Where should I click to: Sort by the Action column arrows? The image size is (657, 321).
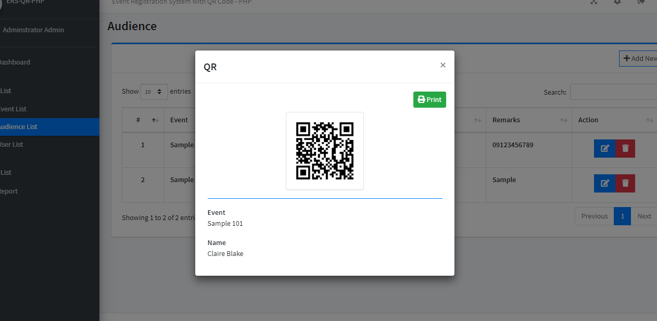coord(650,120)
